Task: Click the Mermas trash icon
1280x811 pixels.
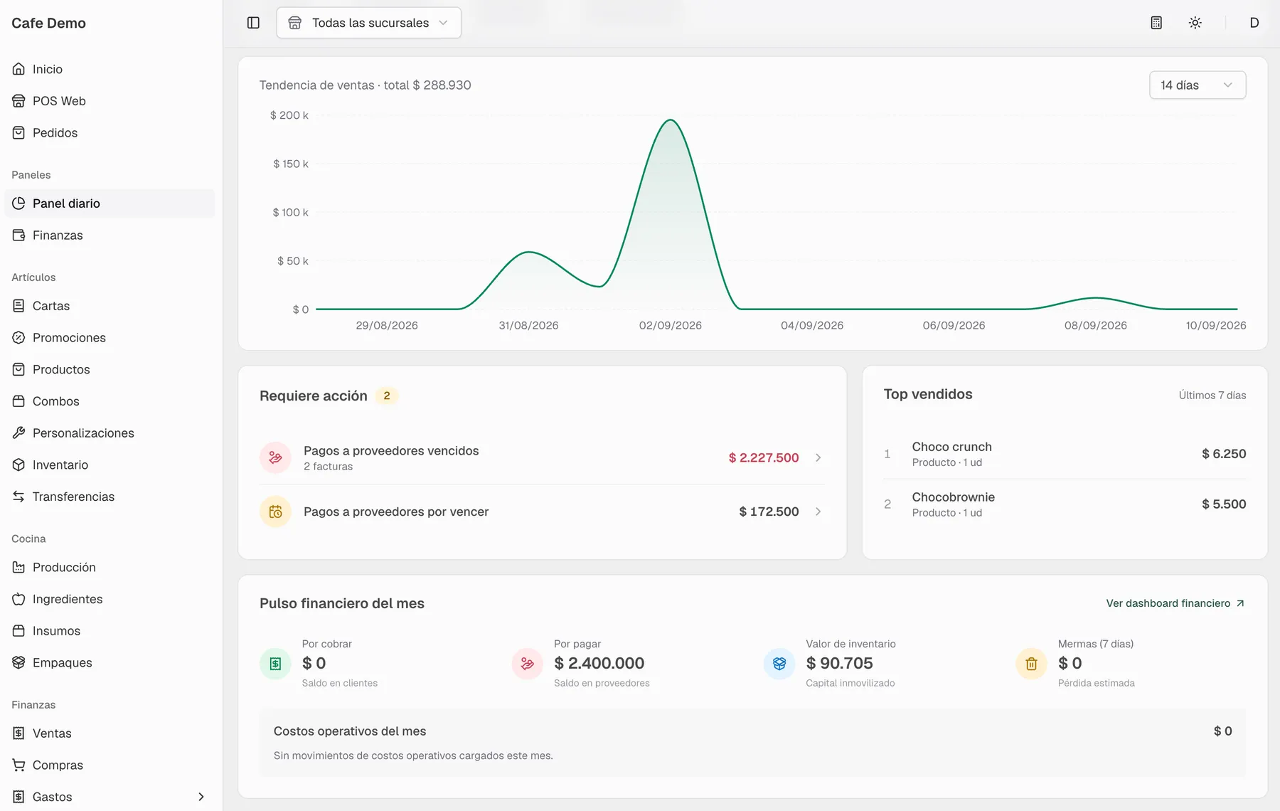Action: tap(1031, 664)
